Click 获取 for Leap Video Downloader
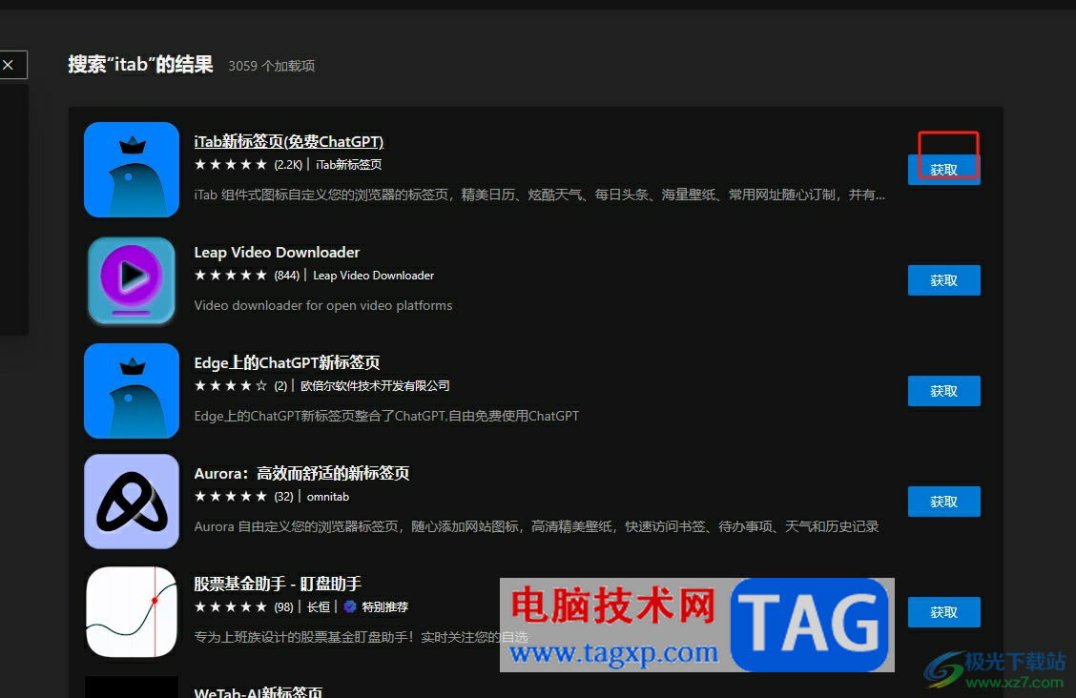Screen dimensions: 1076x698 943,280
